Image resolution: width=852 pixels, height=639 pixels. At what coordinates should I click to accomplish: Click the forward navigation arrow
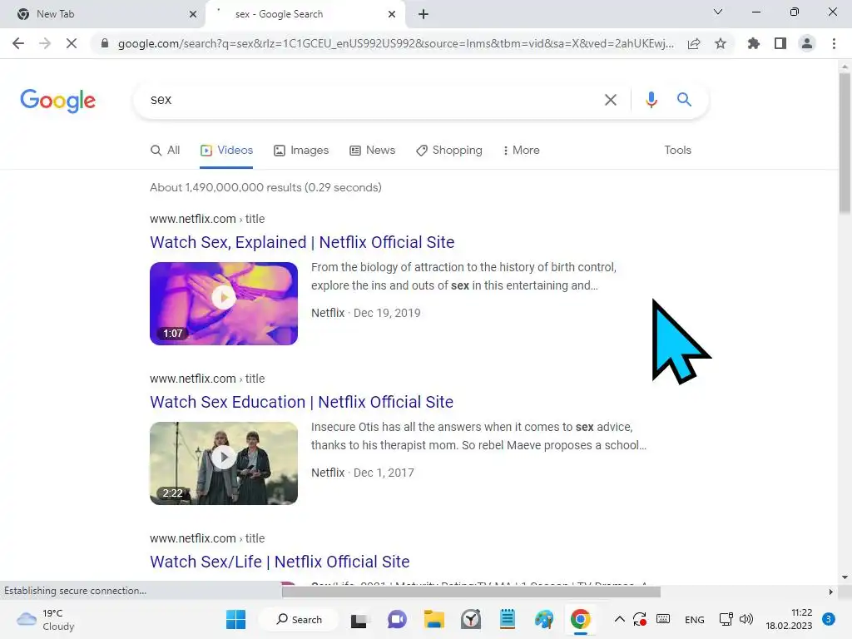coord(45,43)
